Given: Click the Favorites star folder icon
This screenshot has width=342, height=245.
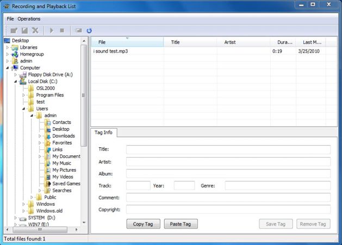Looking at the screenshot, I should [47, 143].
